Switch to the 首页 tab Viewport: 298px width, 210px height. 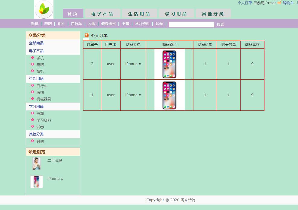tap(73, 13)
